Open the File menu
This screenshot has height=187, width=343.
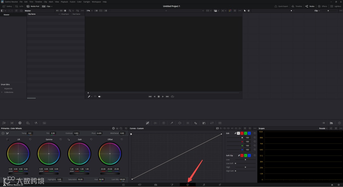pos(21,2)
